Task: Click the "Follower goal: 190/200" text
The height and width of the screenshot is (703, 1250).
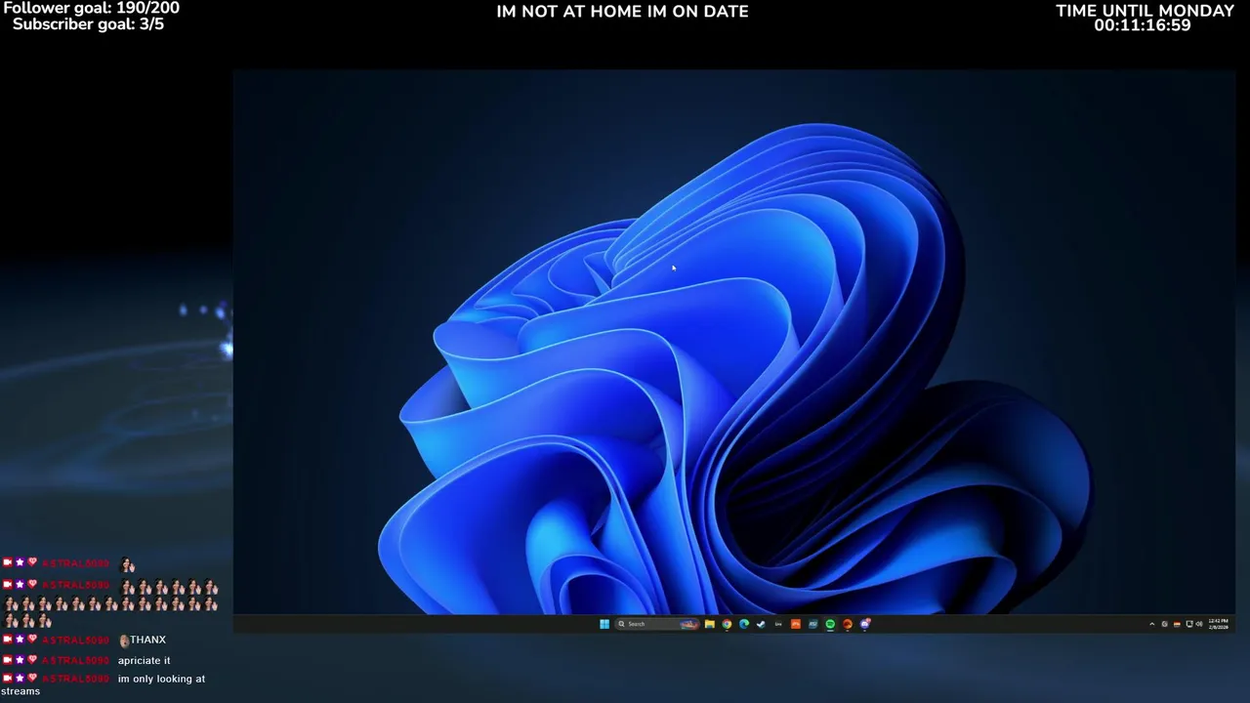Action: click(x=91, y=8)
